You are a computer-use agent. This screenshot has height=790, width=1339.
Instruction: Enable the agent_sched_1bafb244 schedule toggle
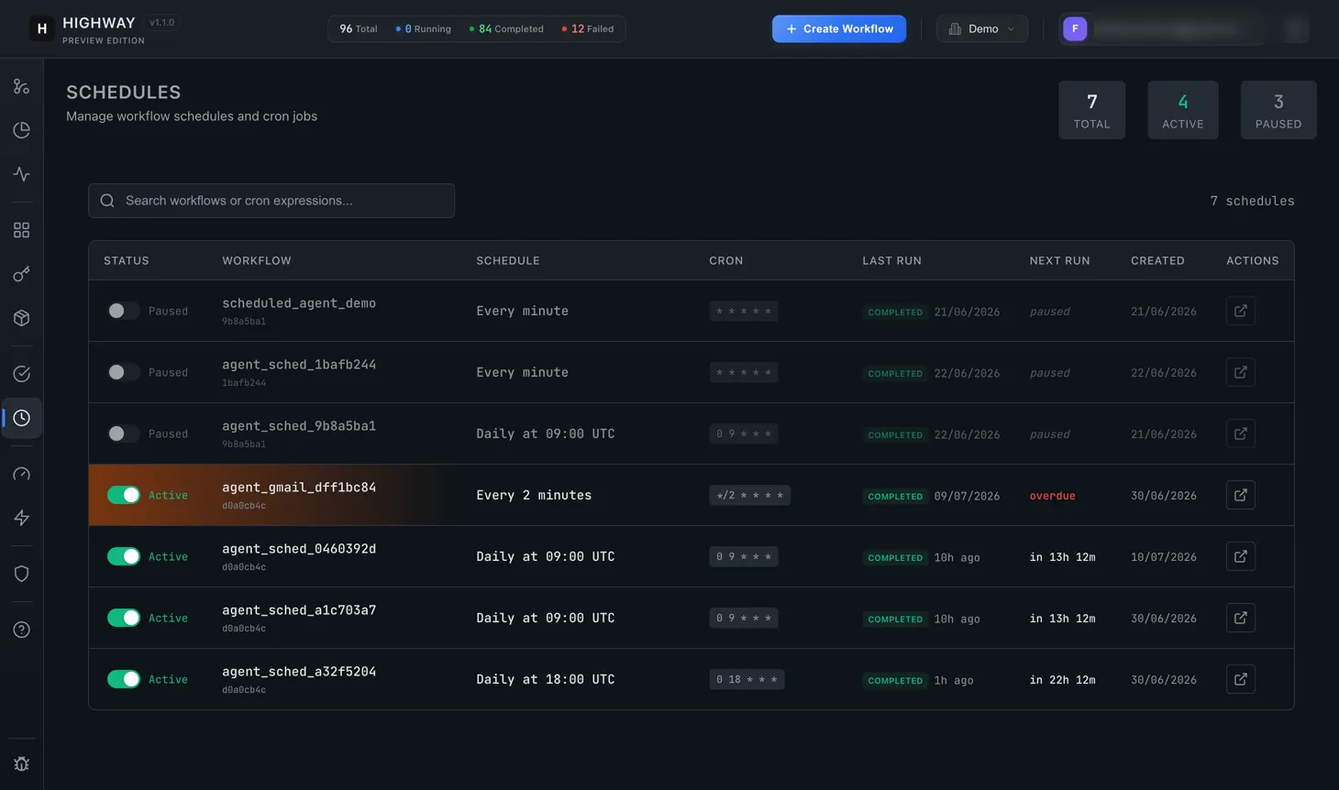coord(123,372)
